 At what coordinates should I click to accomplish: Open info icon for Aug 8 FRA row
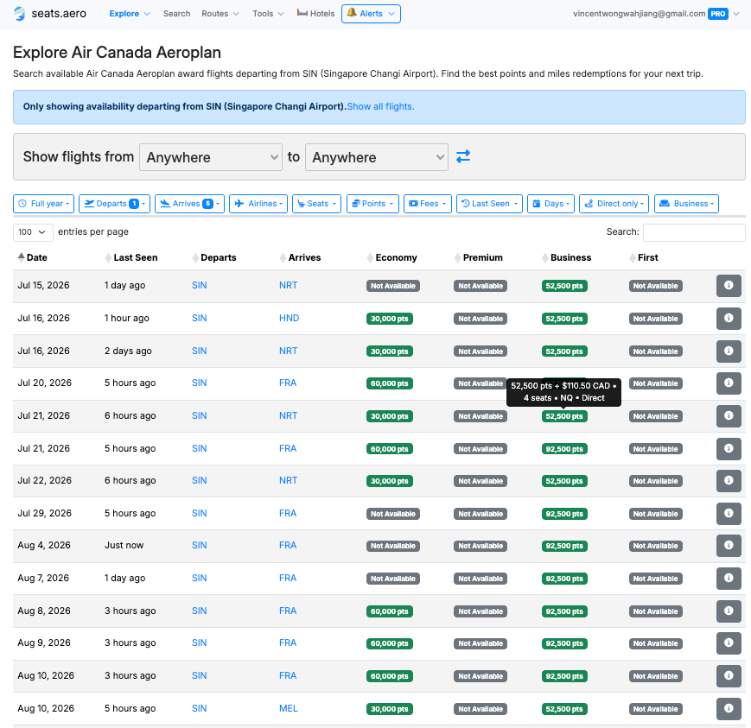point(729,611)
